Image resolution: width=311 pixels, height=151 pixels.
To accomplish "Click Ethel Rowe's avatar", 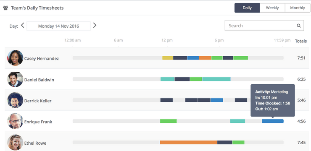I will tap(15, 143).
